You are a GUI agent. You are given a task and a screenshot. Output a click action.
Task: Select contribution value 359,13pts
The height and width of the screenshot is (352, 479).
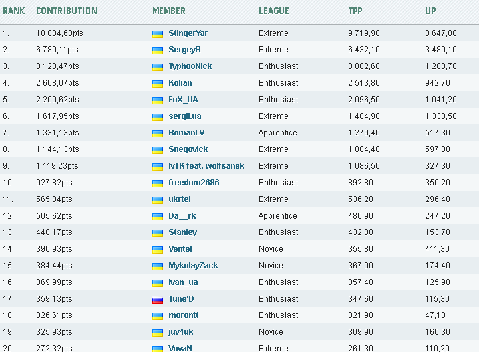pyautogui.click(x=54, y=299)
